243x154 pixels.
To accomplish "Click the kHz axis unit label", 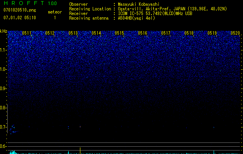I will click(3, 31).
